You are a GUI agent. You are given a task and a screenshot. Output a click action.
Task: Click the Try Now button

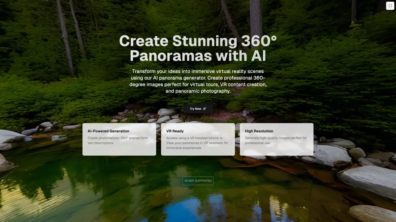(x=198, y=109)
